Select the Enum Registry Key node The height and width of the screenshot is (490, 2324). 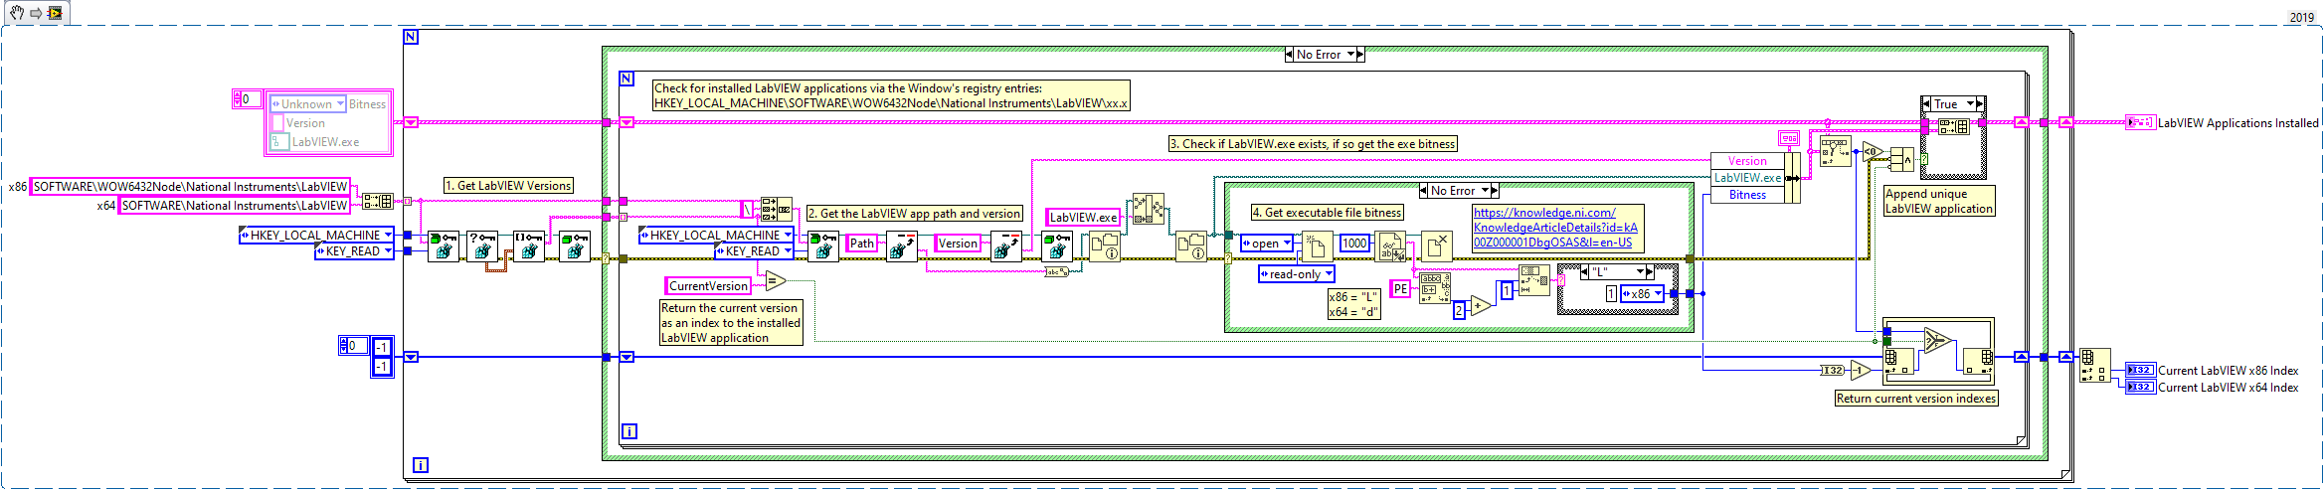pos(529,245)
